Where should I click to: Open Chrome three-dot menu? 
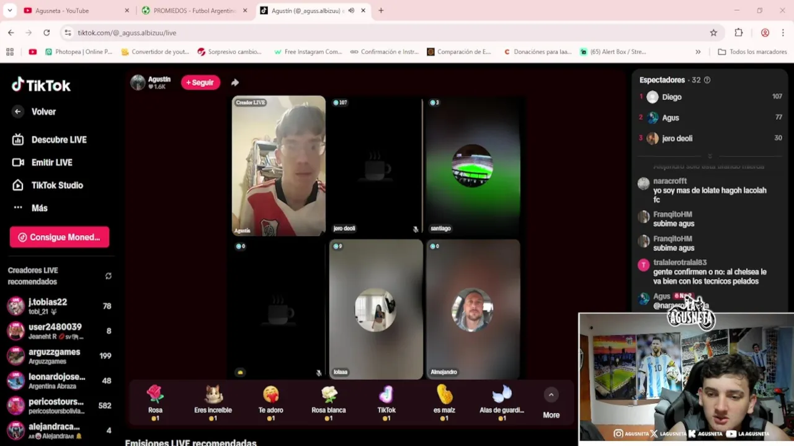pos(783,33)
